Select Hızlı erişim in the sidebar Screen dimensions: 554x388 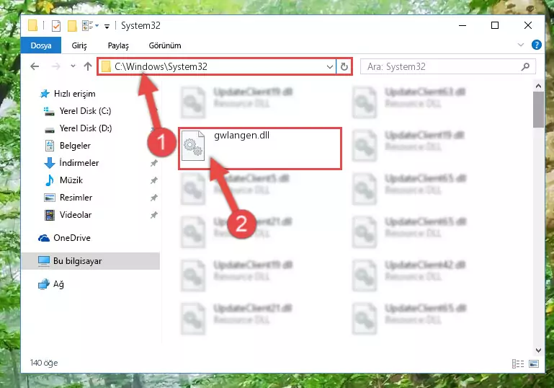pyautogui.click(x=74, y=94)
